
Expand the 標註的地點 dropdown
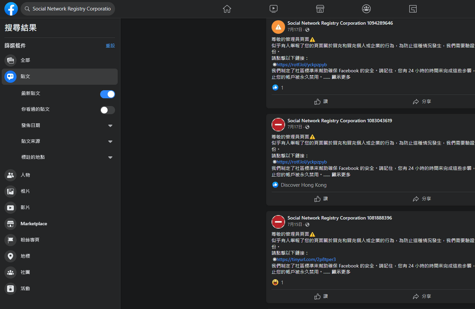tap(110, 157)
